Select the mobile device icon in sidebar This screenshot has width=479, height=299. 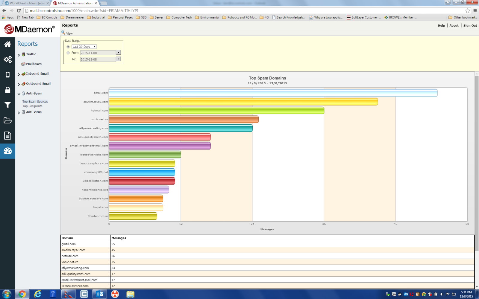(7, 75)
